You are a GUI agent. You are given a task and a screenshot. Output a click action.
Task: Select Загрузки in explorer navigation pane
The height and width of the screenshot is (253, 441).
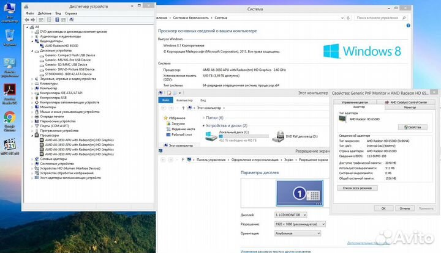(178, 123)
